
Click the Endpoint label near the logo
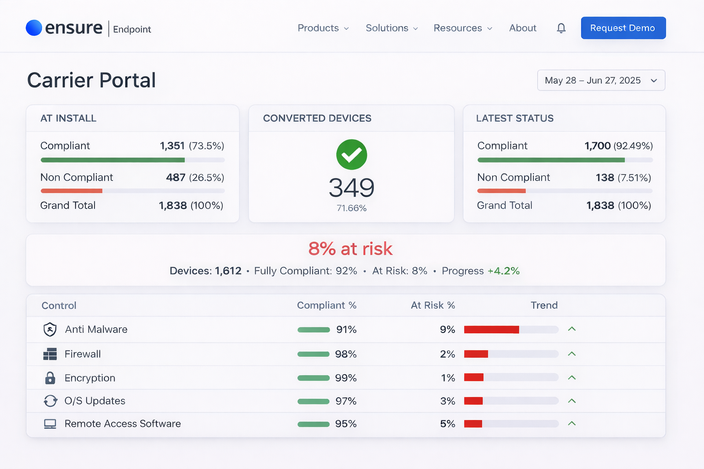132,29
